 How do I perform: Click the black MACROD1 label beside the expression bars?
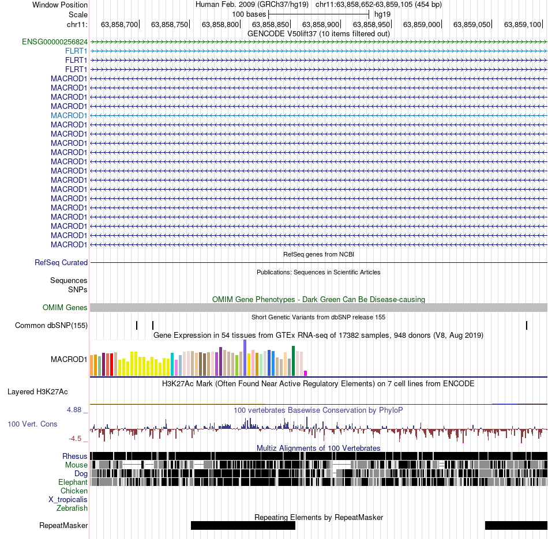(69, 360)
